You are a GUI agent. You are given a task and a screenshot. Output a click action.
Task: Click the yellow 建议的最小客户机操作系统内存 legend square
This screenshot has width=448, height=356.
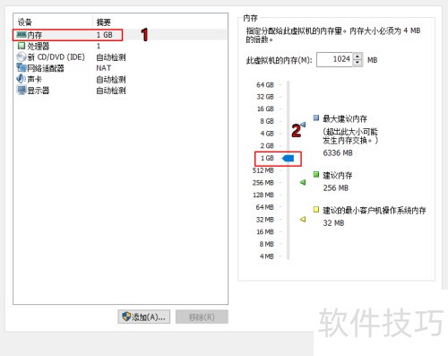(316, 210)
